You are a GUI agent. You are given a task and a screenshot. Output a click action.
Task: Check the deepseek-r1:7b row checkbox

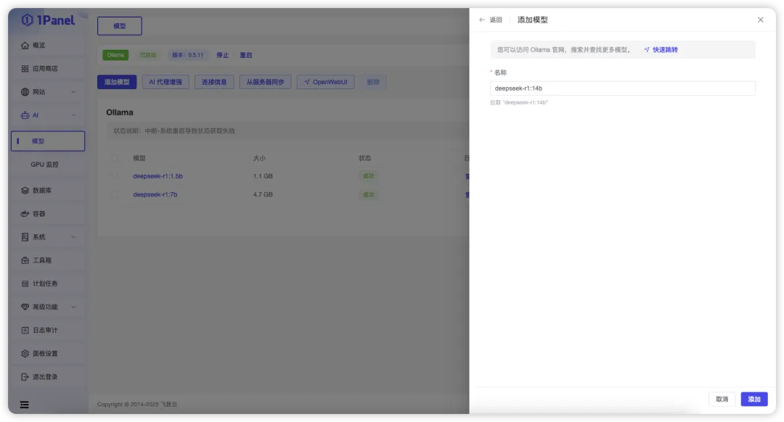pos(114,194)
